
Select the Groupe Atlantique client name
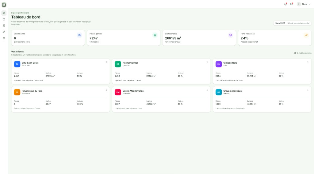232,91
